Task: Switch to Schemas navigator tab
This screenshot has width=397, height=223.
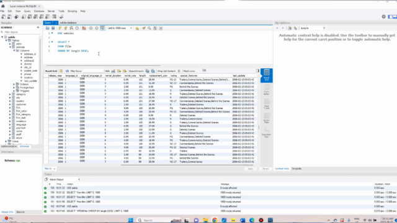Action: pyautogui.click(x=24, y=146)
